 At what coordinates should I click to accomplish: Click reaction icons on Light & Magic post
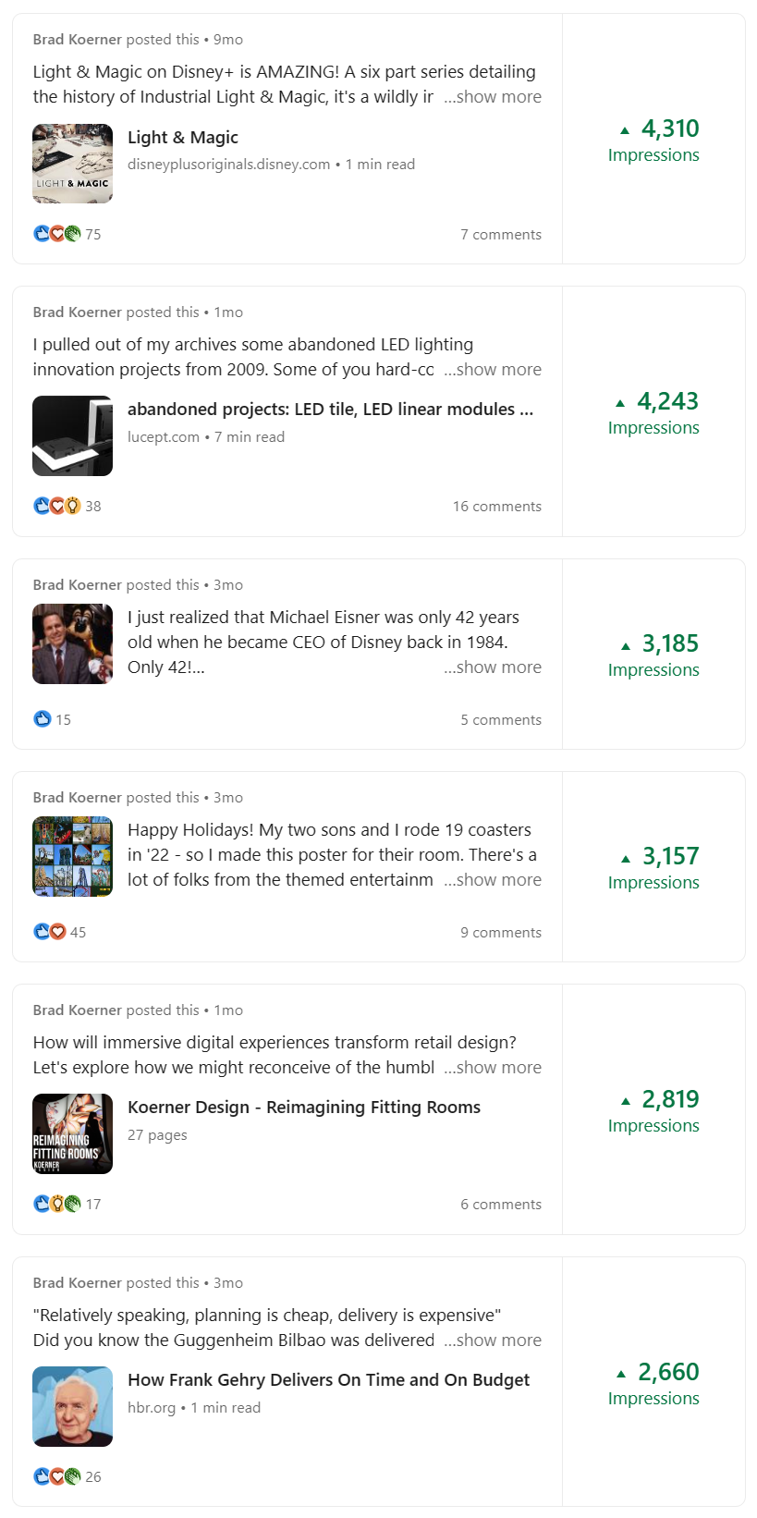[57, 234]
